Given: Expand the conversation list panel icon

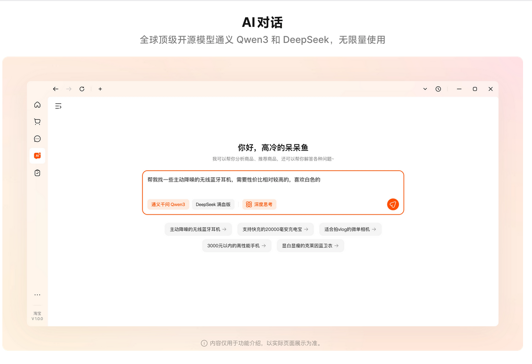Looking at the screenshot, I should pyautogui.click(x=58, y=106).
